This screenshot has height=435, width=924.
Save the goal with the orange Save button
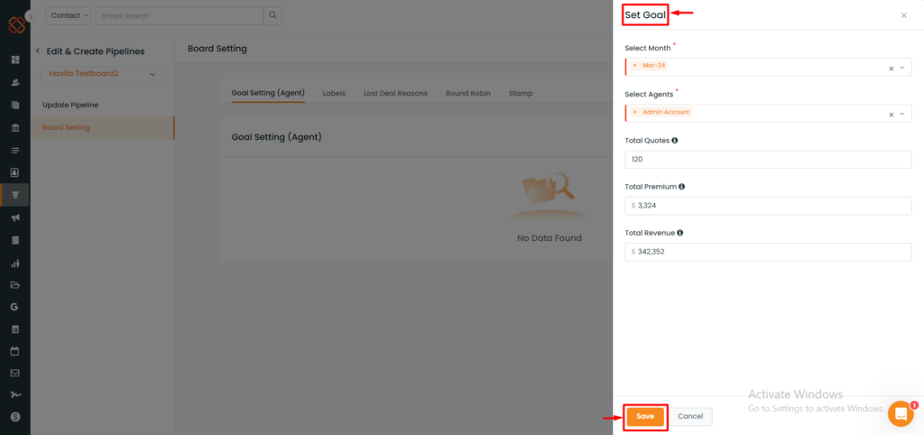(645, 416)
